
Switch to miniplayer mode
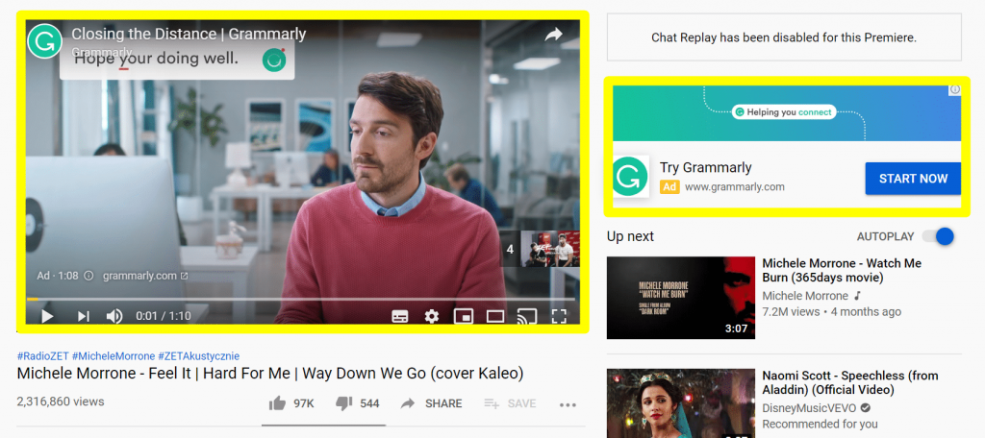click(464, 316)
